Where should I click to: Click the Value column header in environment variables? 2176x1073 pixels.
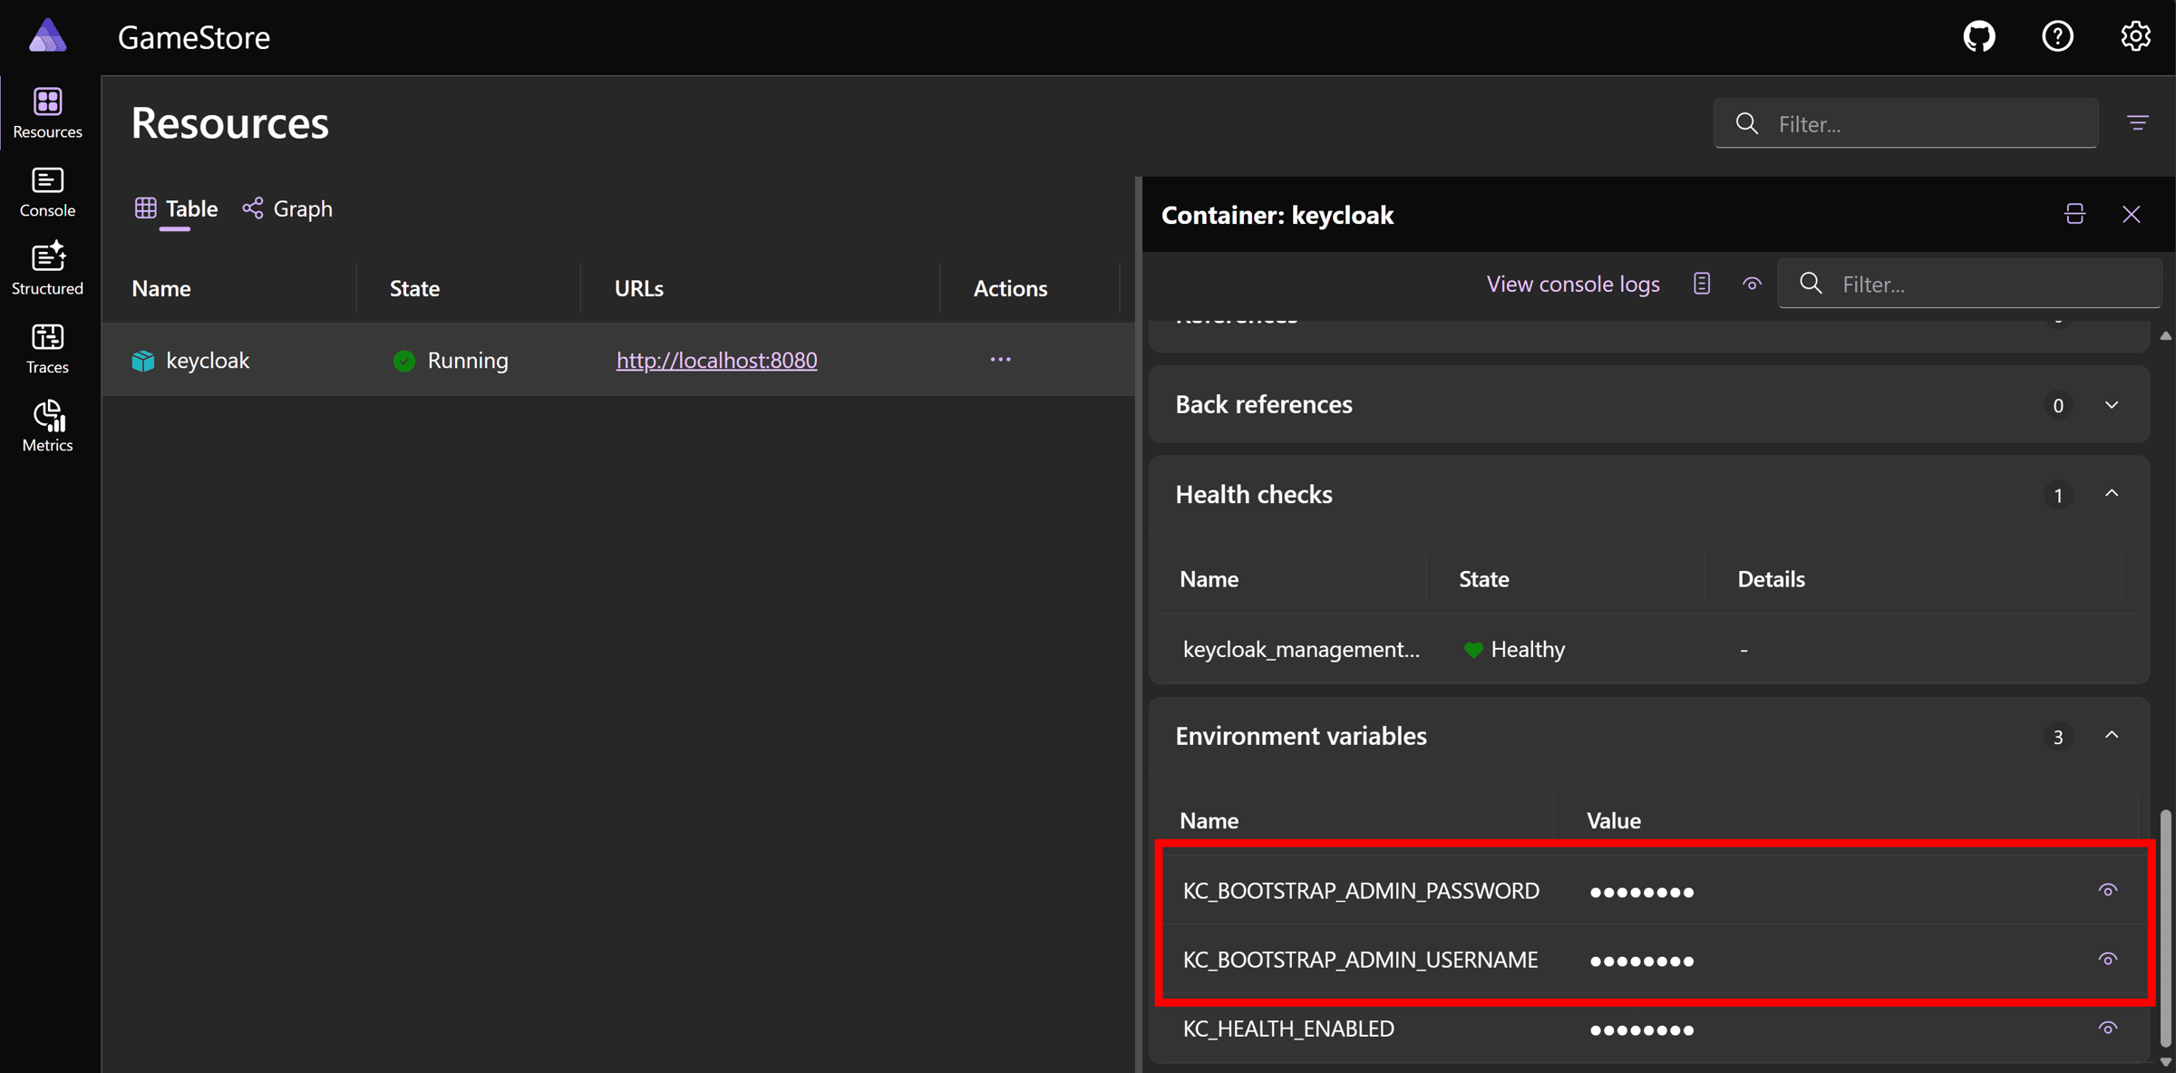click(x=1613, y=821)
